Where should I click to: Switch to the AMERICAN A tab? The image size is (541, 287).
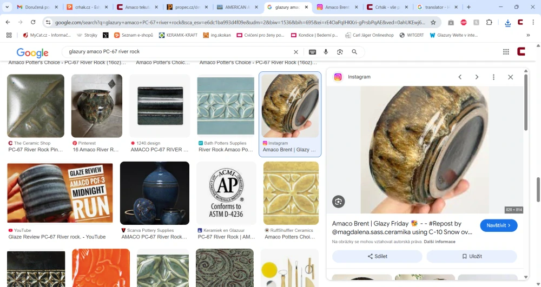pos(237,7)
